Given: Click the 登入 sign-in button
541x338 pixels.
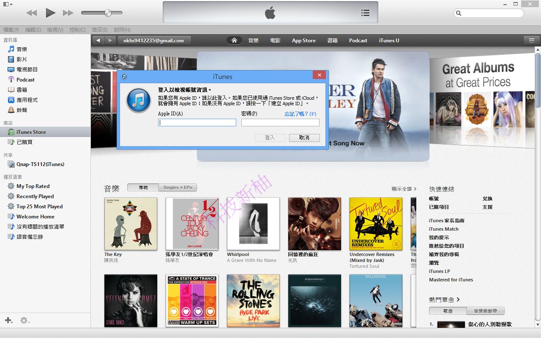Looking at the screenshot, I should pyautogui.click(x=270, y=138).
